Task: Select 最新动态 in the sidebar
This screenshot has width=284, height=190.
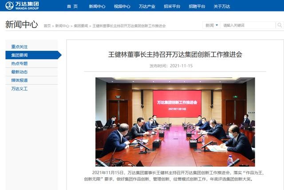Action: pyautogui.click(x=20, y=72)
